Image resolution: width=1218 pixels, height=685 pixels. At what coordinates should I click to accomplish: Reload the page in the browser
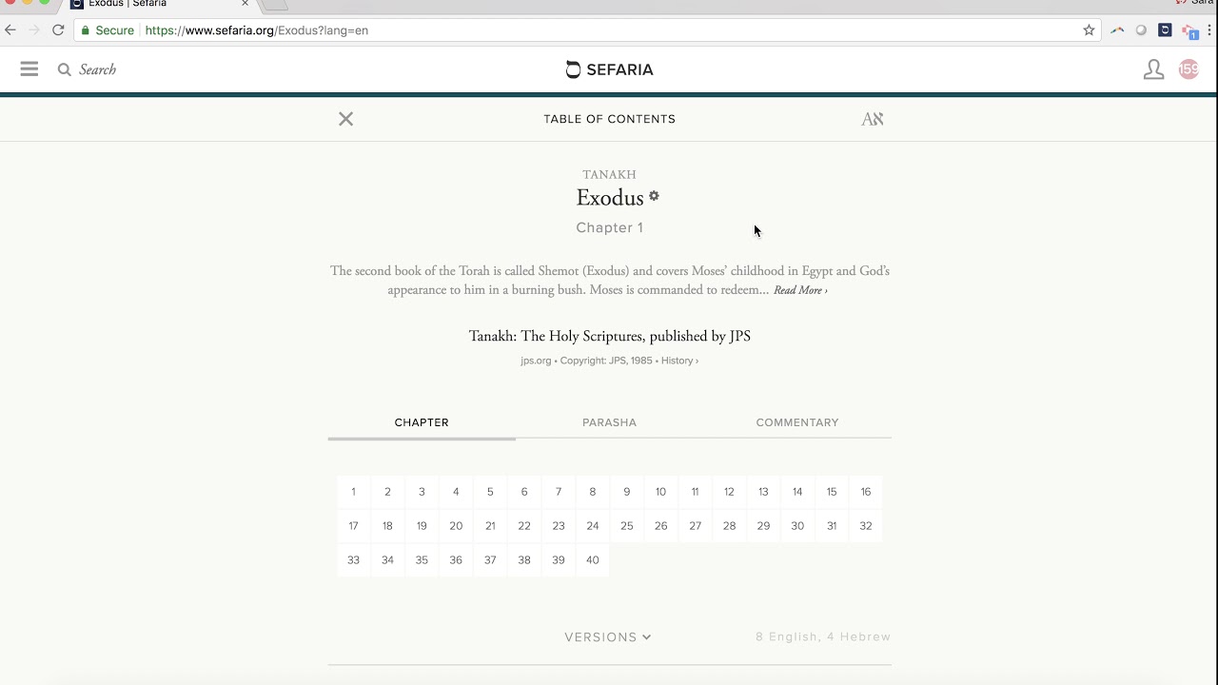(58, 30)
